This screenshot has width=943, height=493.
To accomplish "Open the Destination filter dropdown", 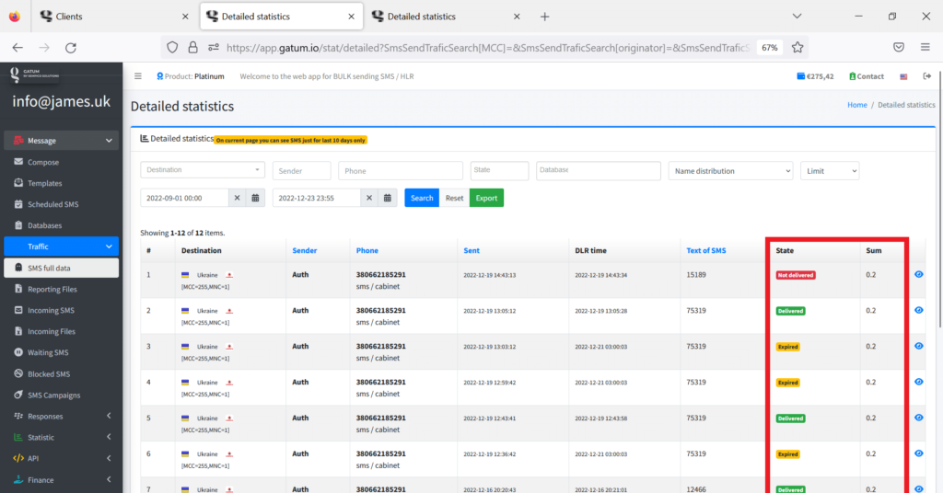I will tap(203, 170).
